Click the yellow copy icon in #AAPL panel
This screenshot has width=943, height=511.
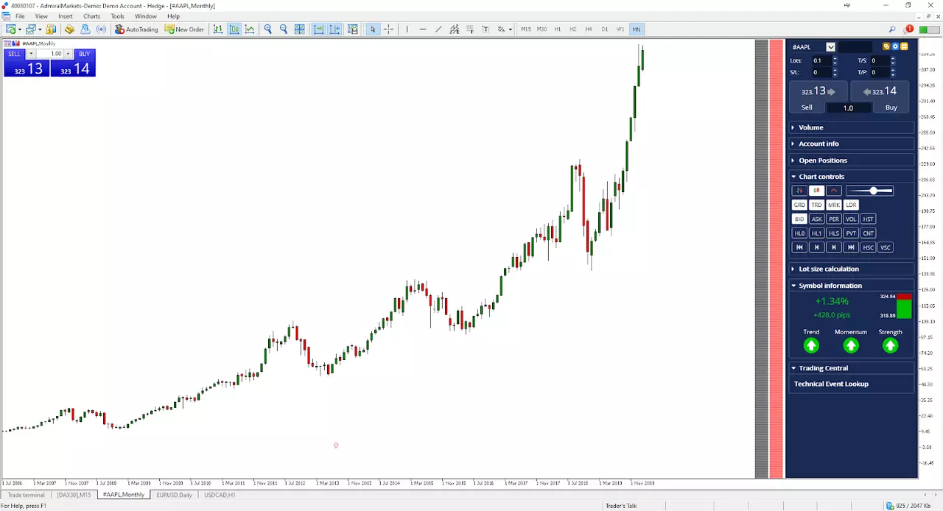click(x=886, y=46)
